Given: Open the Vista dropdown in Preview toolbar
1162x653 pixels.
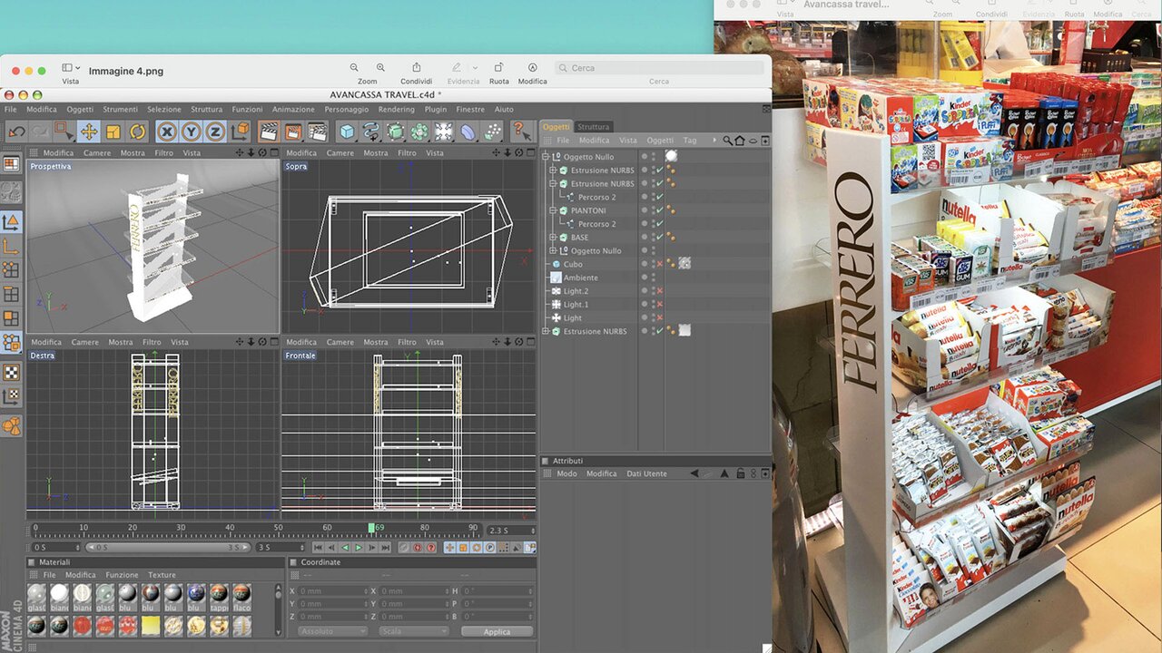Looking at the screenshot, I should pyautogui.click(x=71, y=68).
